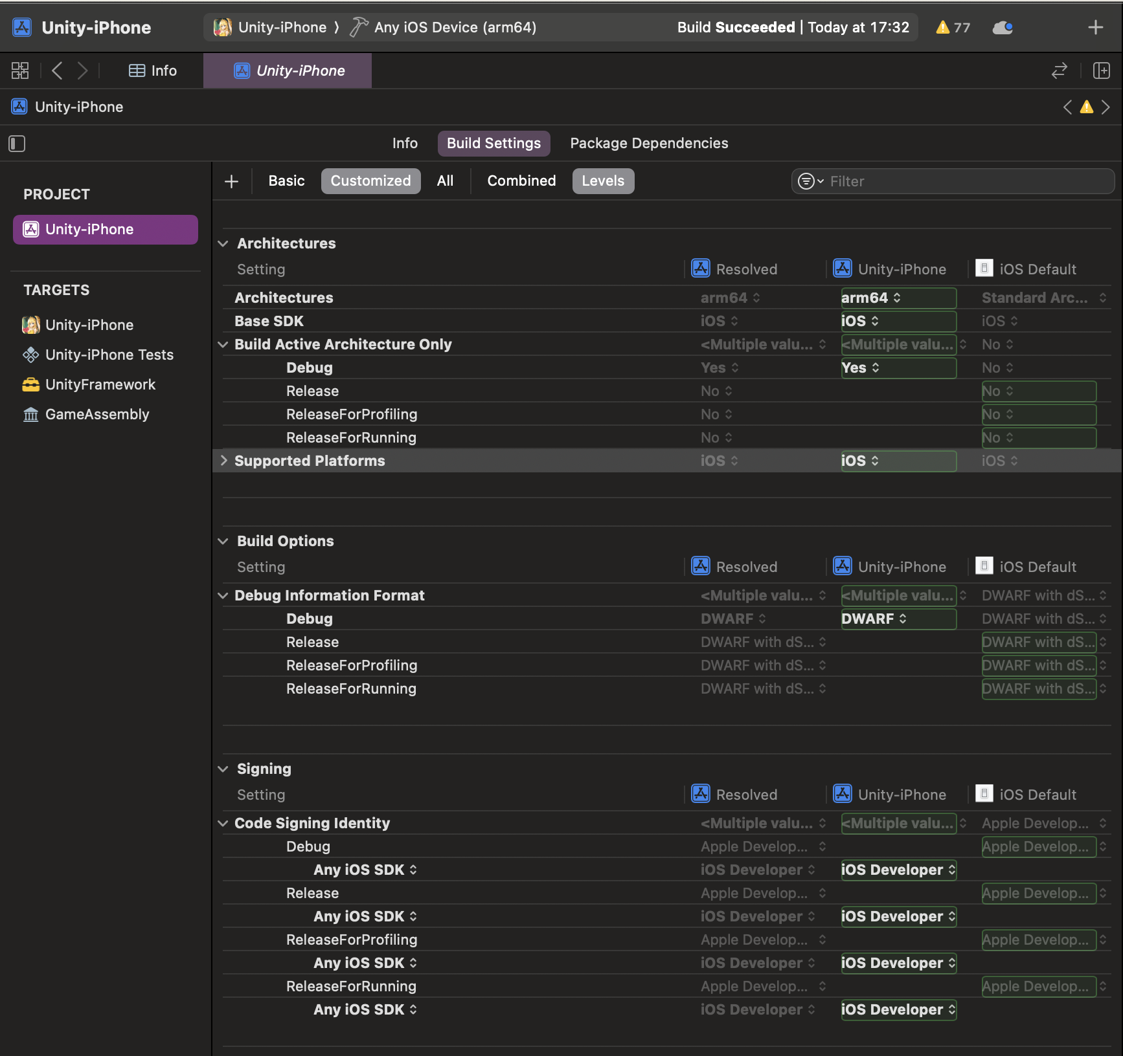Screen dimensions: 1123x1056
Task: Collapse the Debug Information Format setting
Action: (x=223, y=595)
